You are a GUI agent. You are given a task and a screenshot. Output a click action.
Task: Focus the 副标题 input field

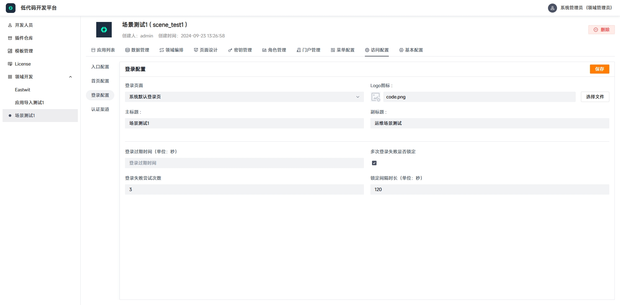tap(490, 123)
